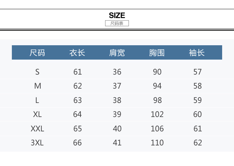Click shoulder width value 38
The image size is (234, 166).
pyautogui.click(x=117, y=100)
